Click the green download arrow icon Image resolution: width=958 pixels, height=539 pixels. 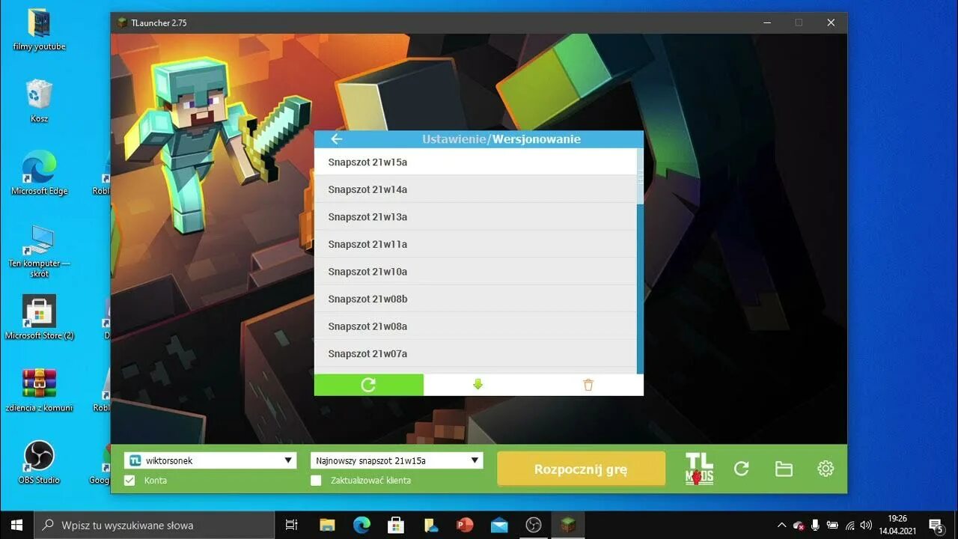(478, 385)
